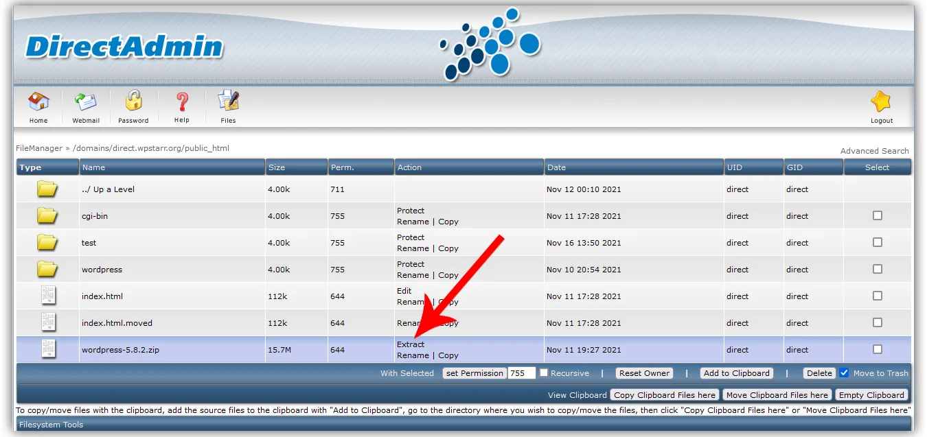Click the Logout star icon
This screenshot has height=437, width=927.
(x=881, y=102)
